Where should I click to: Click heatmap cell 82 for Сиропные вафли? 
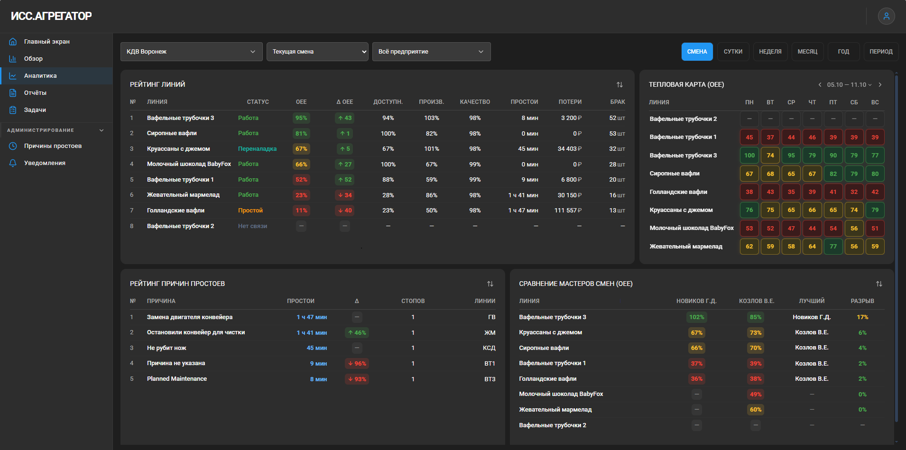[833, 174]
